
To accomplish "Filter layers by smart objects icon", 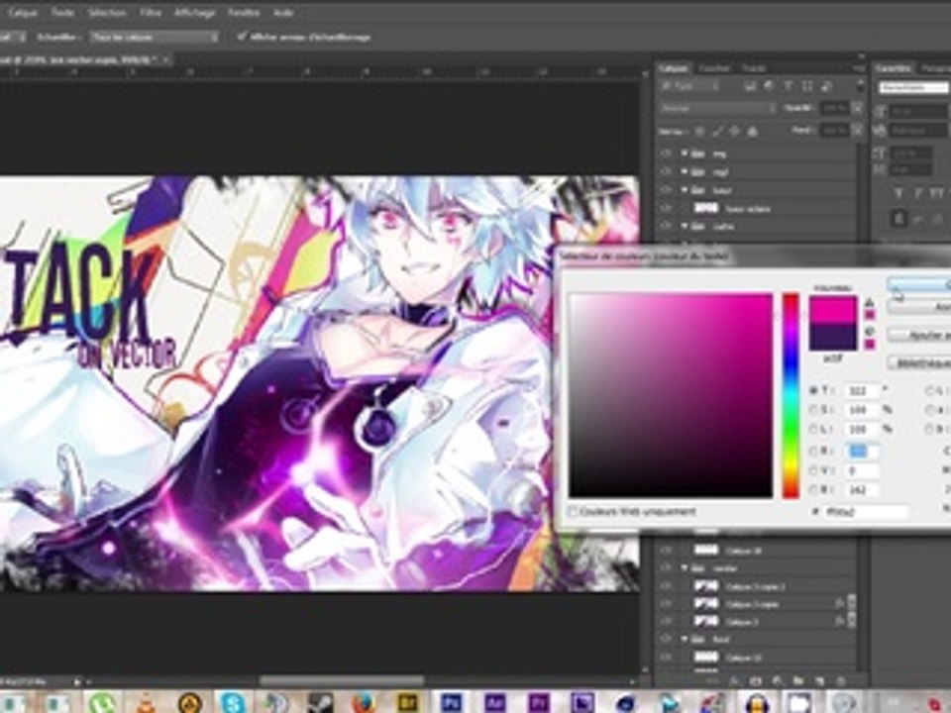I will point(826,87).
